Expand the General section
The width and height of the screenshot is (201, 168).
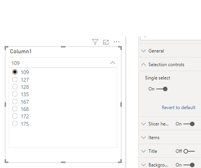144,51
